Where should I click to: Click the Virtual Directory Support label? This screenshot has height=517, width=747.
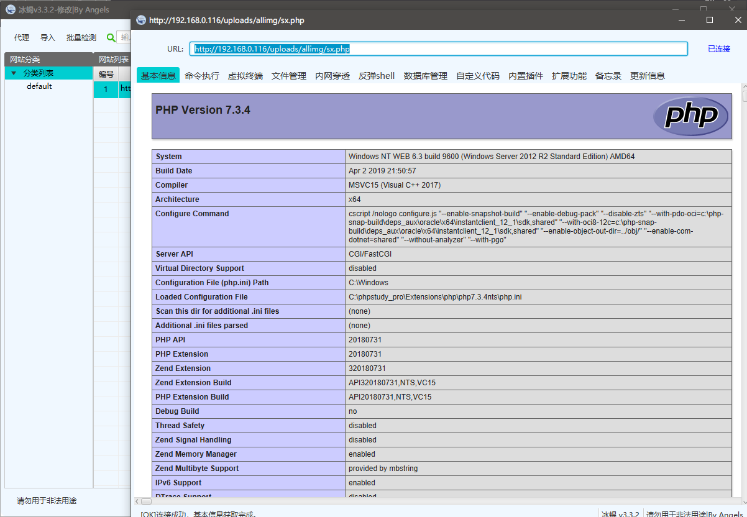click(x=199, y=268)
